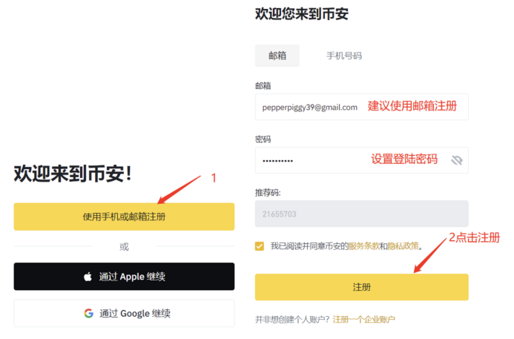Focus the 密码 password field
The height and width of the screenshot is (339, 514).
pos(361,160)
